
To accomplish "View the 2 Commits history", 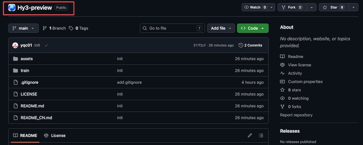I will tap(250, 45).
